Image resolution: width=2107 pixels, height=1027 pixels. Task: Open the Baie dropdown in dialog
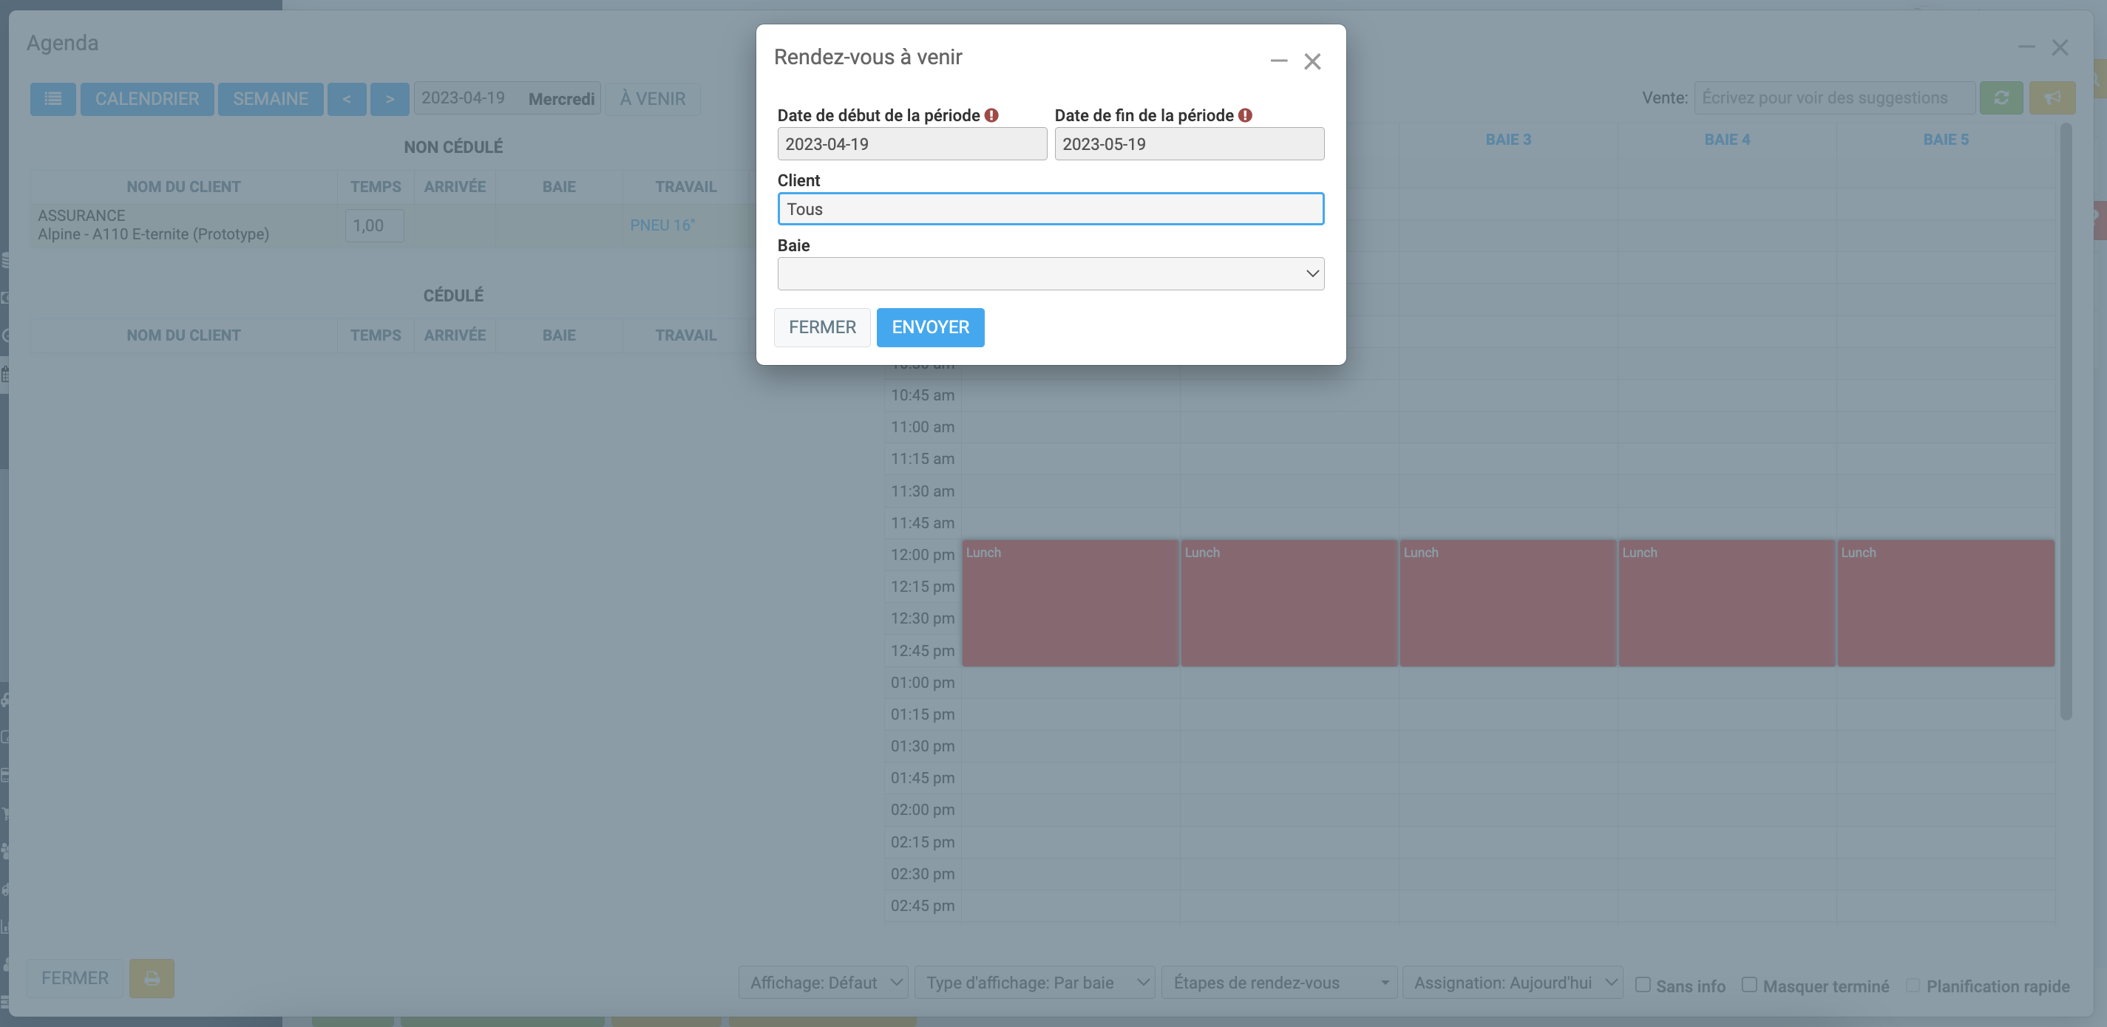[x=1051, y=274]
